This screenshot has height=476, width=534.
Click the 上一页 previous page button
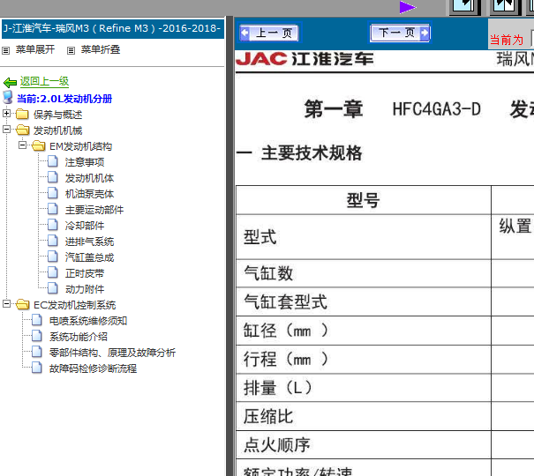click(x=269, y=33)
